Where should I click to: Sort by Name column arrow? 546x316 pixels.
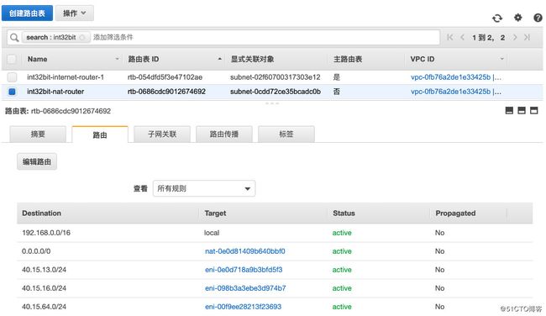(117, 59)
